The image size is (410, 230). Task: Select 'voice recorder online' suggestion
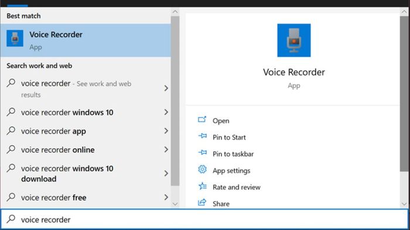86,150
